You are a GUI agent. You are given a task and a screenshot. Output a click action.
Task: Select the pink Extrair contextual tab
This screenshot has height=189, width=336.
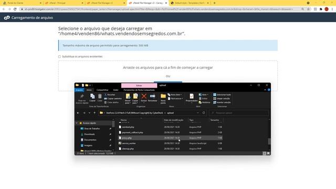click(139, 86)
